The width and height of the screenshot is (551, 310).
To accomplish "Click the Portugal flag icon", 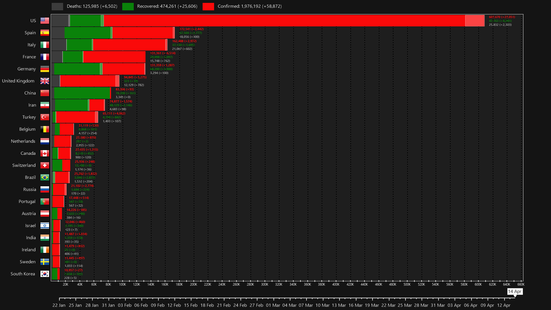I will 45,201.
